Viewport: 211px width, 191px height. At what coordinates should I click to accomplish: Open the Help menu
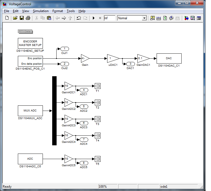click(82, 11)
